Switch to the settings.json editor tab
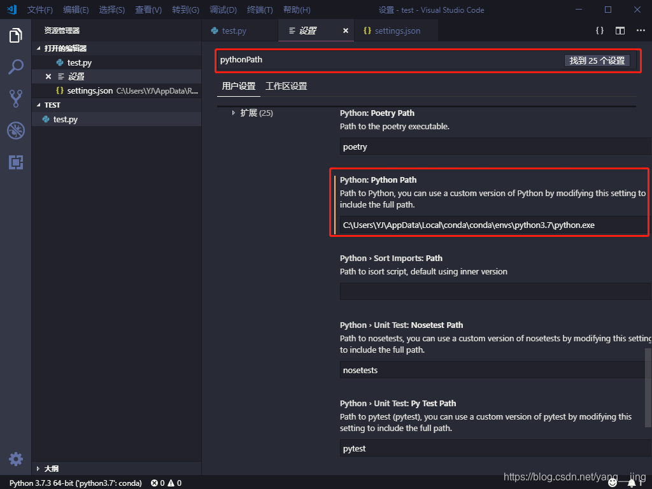 coord(395,31)
